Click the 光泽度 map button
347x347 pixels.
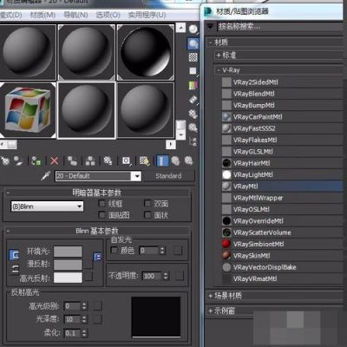(x=97, y=319)
